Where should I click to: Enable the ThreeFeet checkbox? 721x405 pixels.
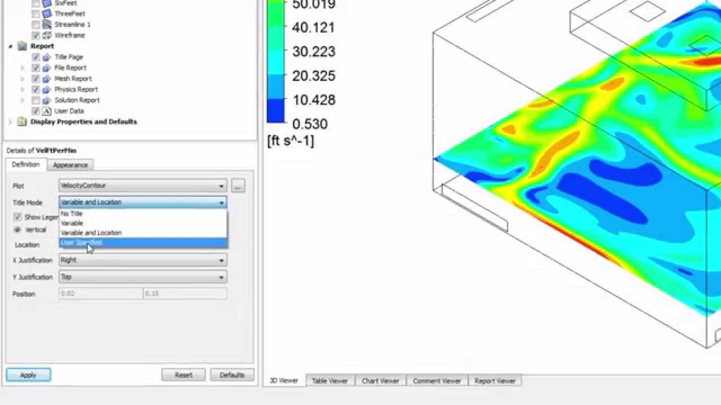[x=36, y=13]
